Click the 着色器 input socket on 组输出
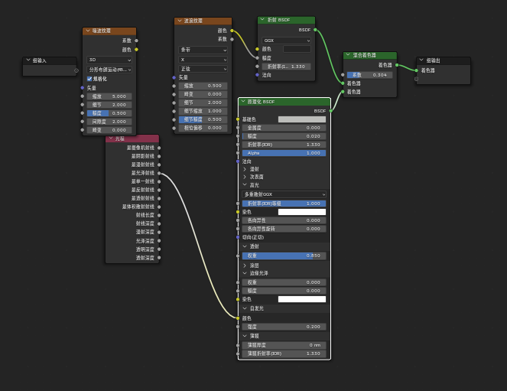The width and height of the screenshot is (507, 391). pyautogui.click(x=417, y=70)
